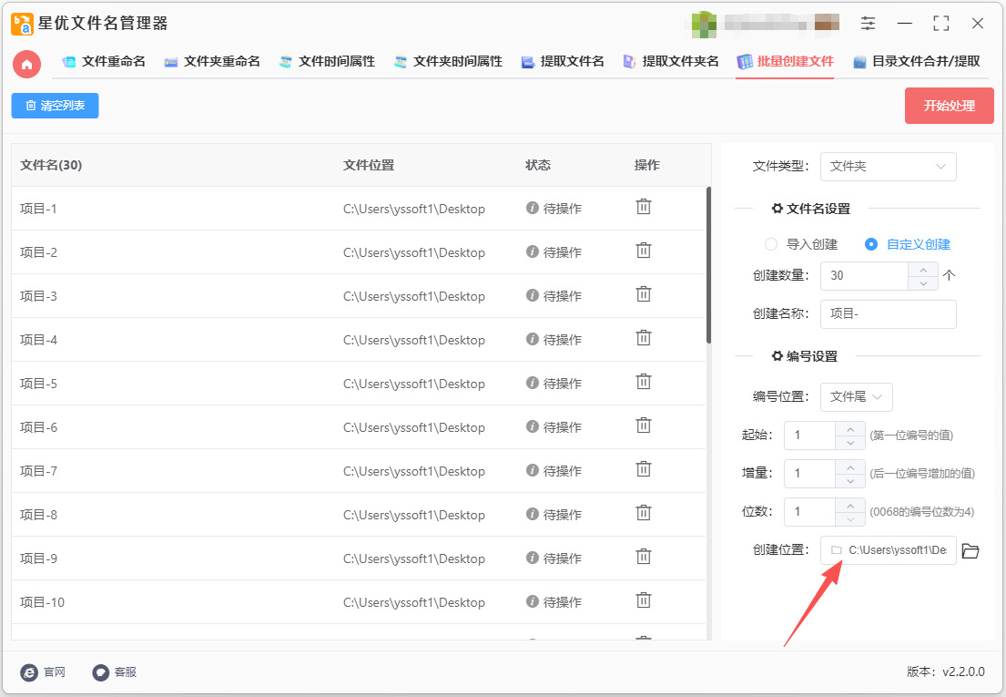
Task: Decrease 位数 value with down arrow
Action: pos(850,519)
